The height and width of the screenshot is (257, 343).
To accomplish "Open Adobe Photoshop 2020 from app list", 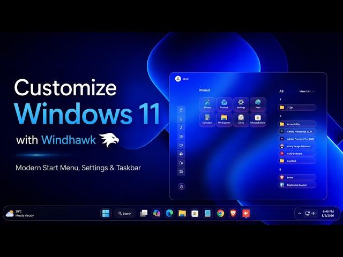I will 297,132.
